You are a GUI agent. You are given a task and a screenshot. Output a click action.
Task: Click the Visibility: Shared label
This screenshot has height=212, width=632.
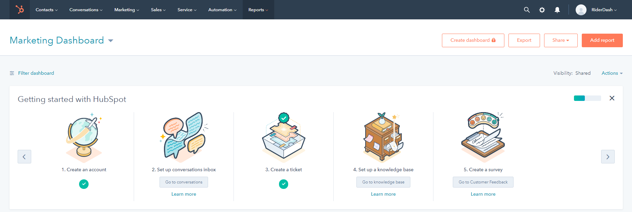click(x=572, y=73)
